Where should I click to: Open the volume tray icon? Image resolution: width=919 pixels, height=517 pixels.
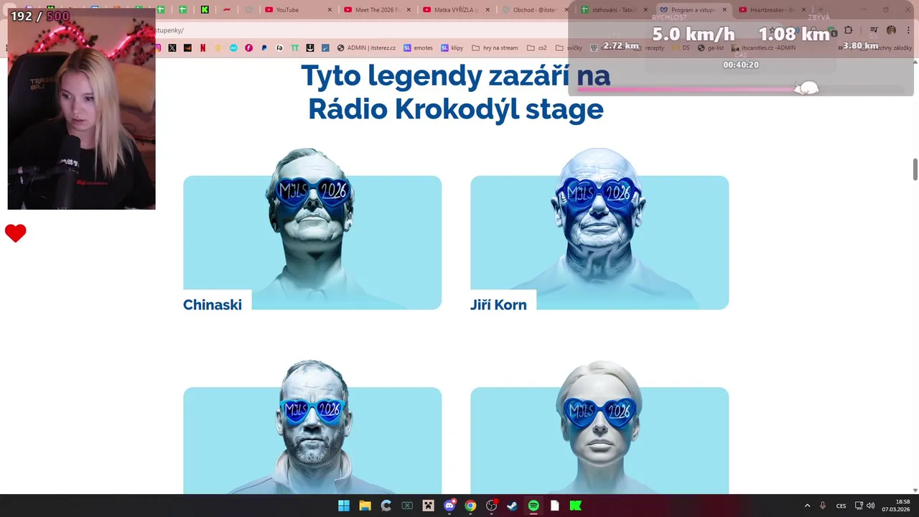[x=871, y=506]
